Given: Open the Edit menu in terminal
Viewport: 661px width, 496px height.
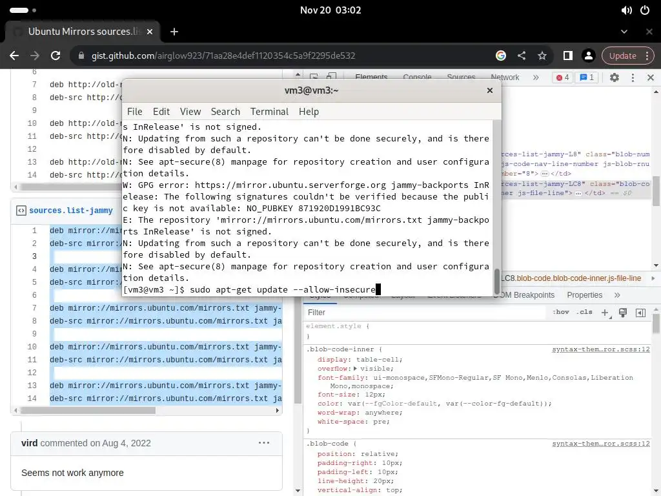Looking at the screenshot, I should click(161, 112).
